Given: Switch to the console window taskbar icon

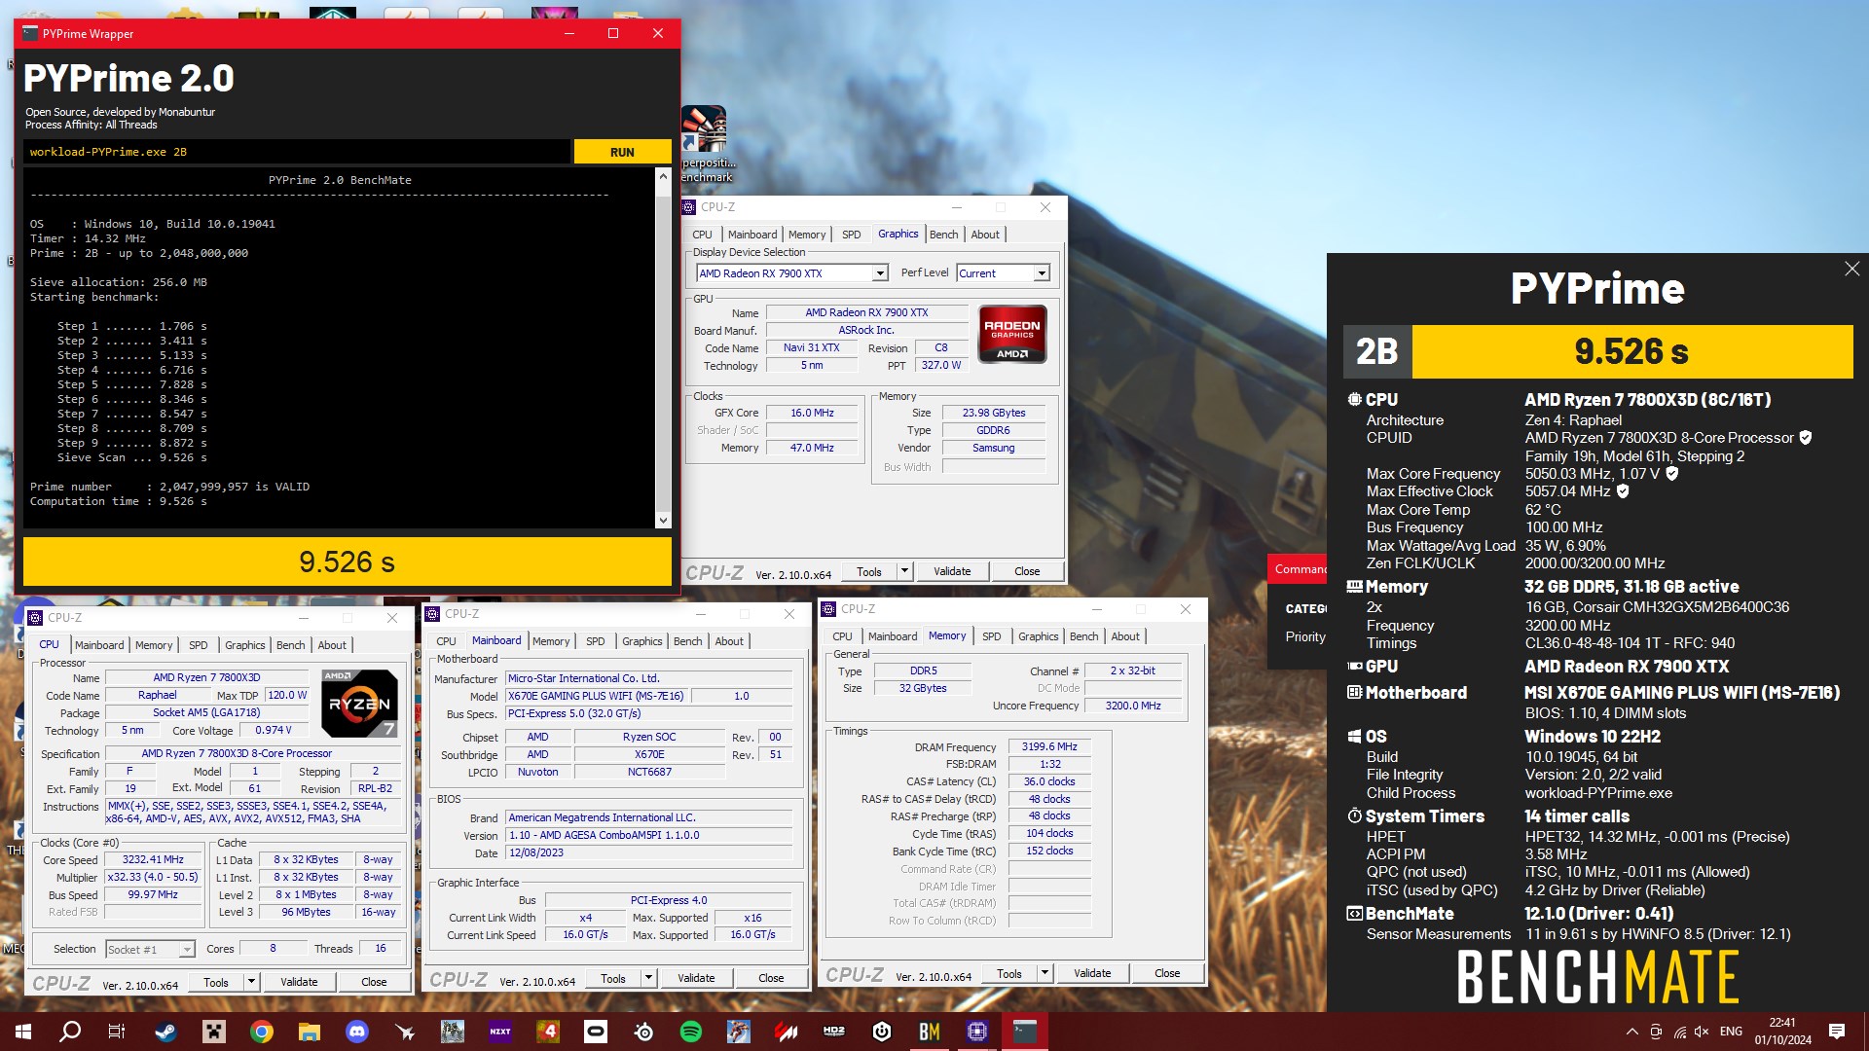Looking at the screenshot, I should [x=1025, y=1032].
